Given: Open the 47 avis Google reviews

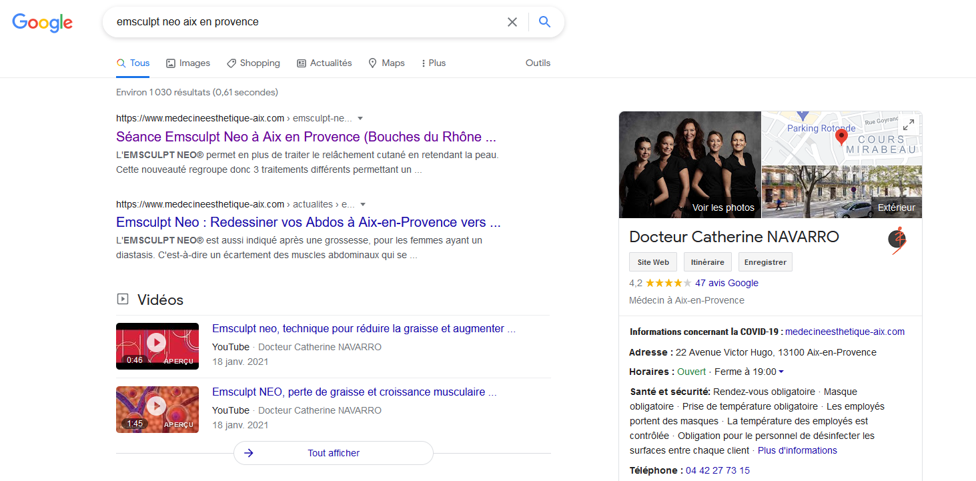Looking at the screenshot, I should coord(726,283).
